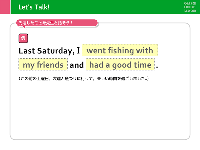Click the Japanese translation line in parentheses
Viewport: 200px width, 150px height.
point(84,79)
